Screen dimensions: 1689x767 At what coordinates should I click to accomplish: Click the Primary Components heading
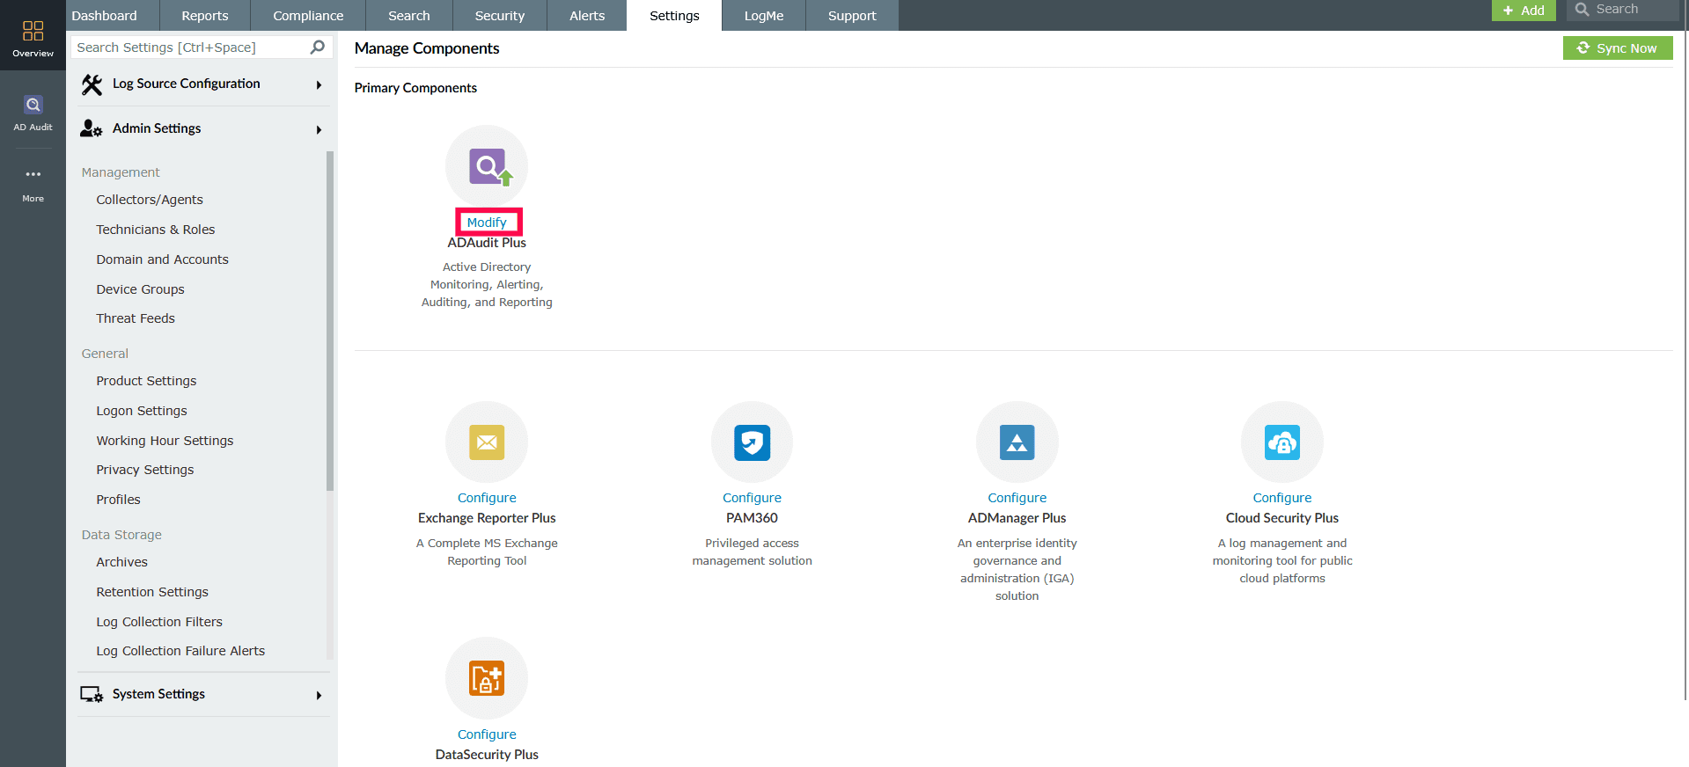click(x=415, y=88)
